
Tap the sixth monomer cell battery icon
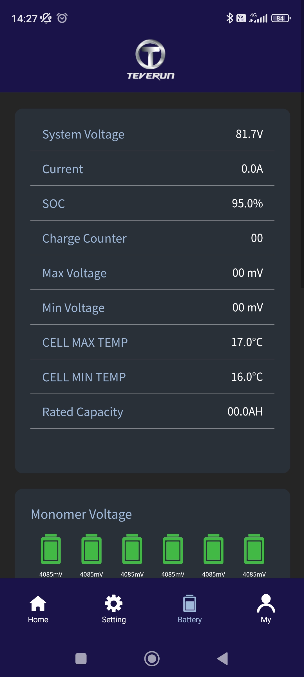click(x=254, y=549)
